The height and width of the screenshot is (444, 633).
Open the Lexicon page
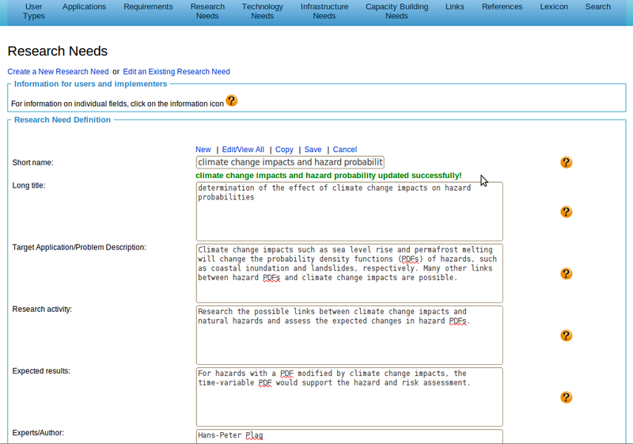[553, 7]
